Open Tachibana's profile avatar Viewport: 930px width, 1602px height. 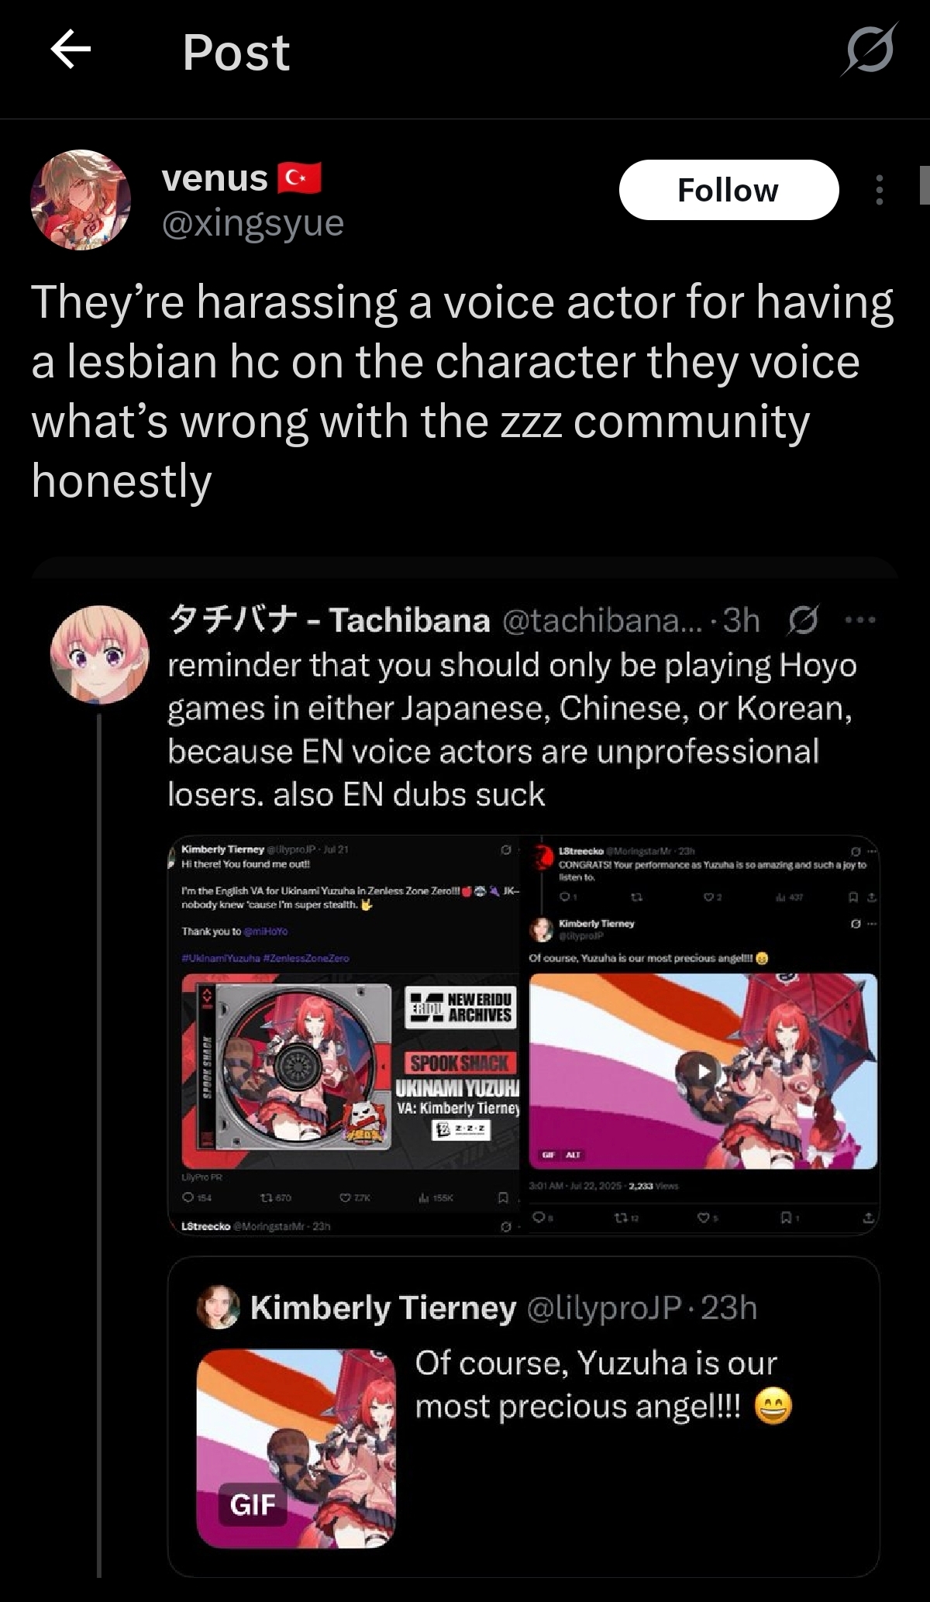point(99,655)
